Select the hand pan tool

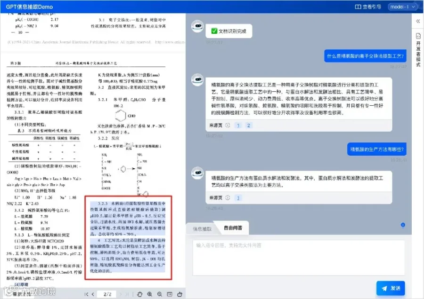click(139, 294)
